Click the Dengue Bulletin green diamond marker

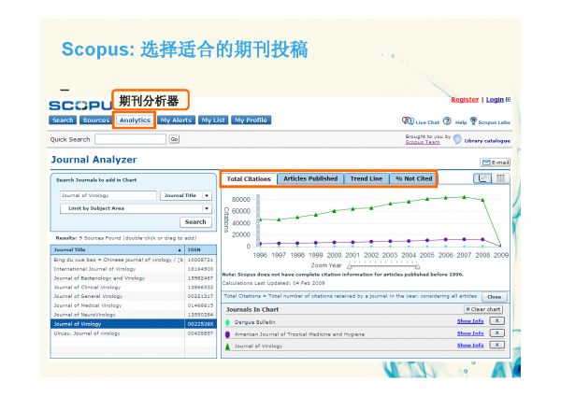pos(227,322)
